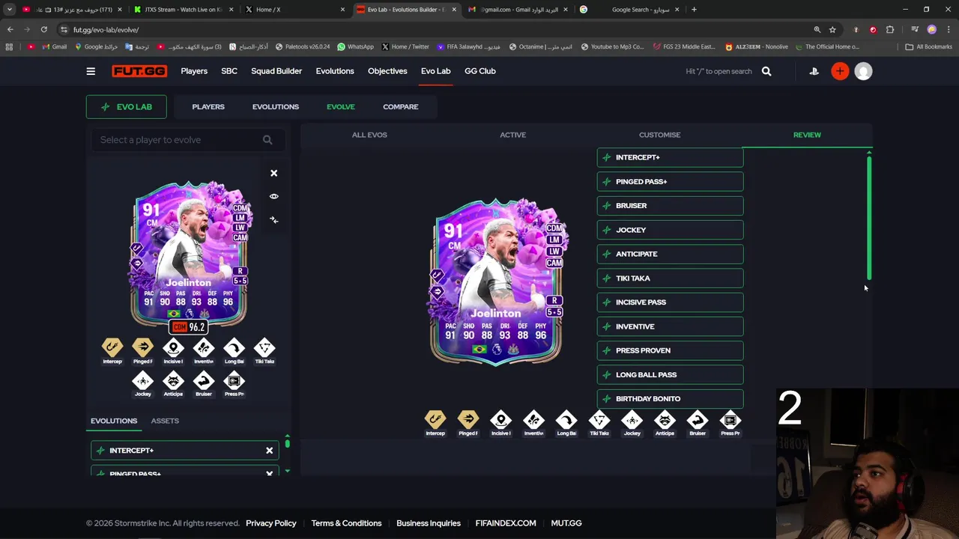The width and height of the screenshot is (959, 539).
Task: Open the user profile avatar
Action: pos(863,71)
